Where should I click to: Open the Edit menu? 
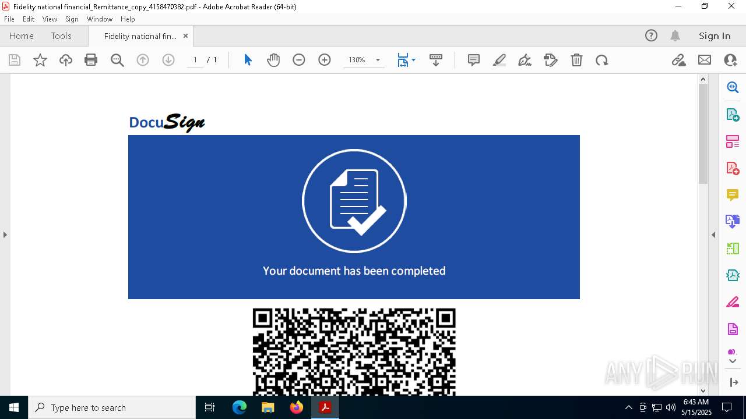[x=29, y=19]
